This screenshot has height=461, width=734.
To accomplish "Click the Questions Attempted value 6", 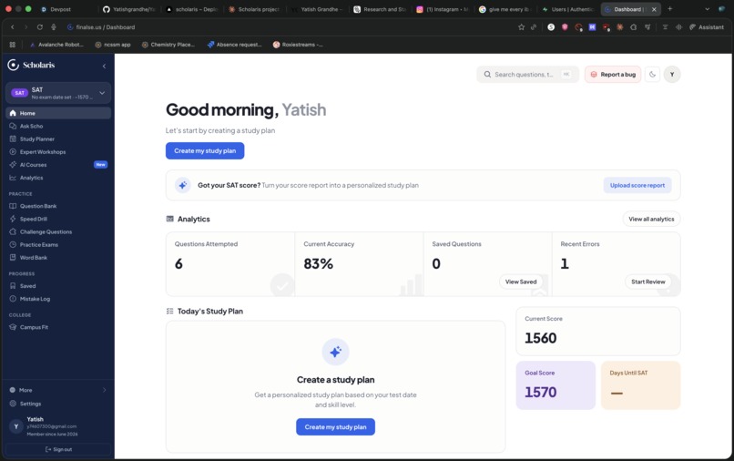I will (178, 264).
